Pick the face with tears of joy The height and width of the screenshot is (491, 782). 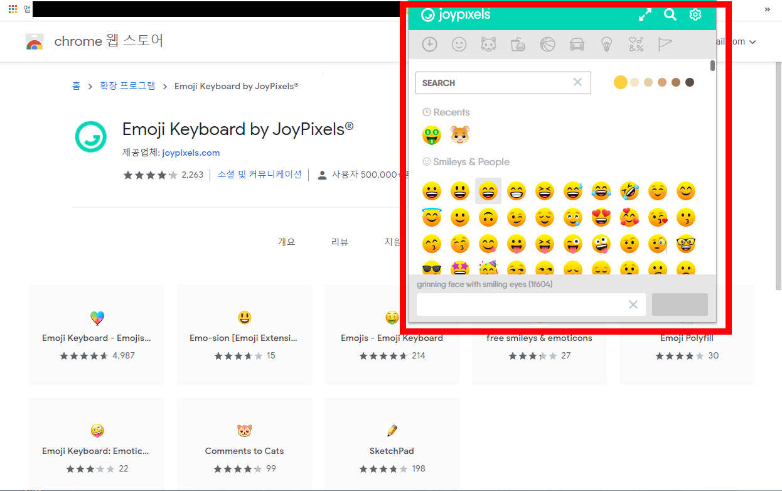(601, 191)
